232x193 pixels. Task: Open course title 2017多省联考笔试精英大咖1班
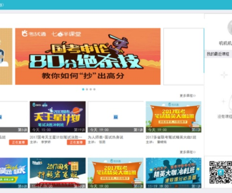point(171,137)
